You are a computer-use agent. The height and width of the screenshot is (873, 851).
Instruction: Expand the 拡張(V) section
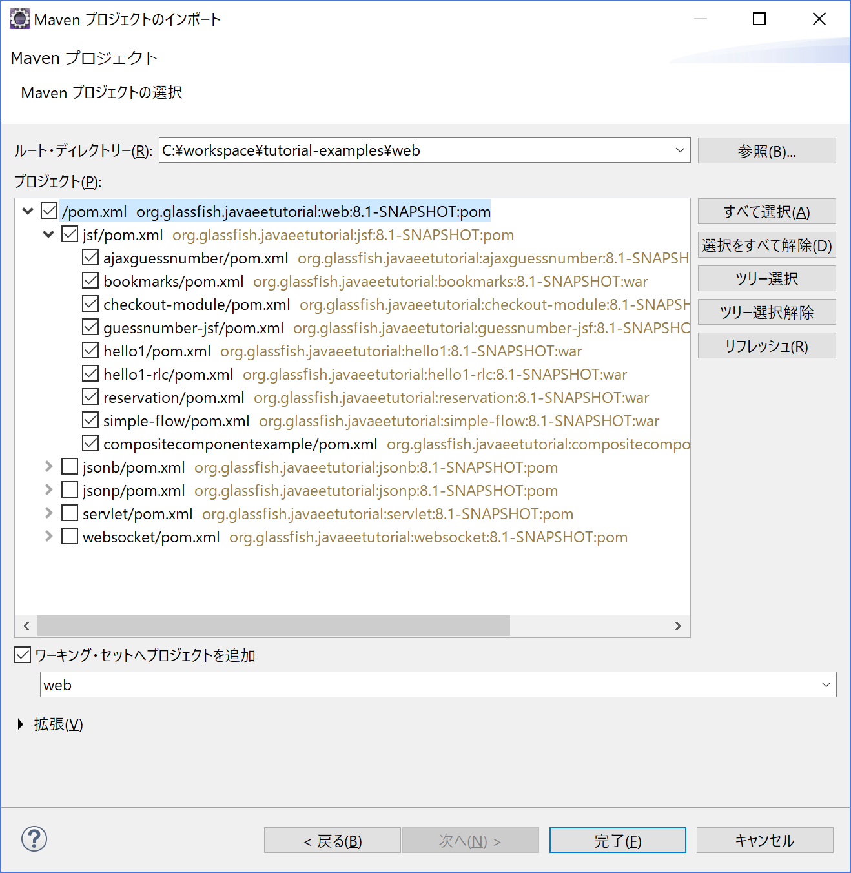pyautogui.click(x=21, y=724)
